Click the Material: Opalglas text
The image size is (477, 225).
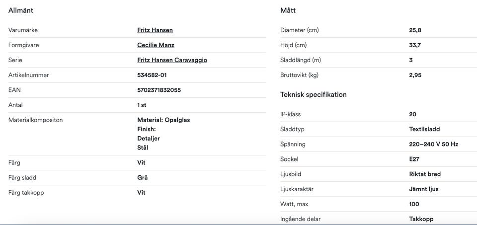click(x=163, y=120)
